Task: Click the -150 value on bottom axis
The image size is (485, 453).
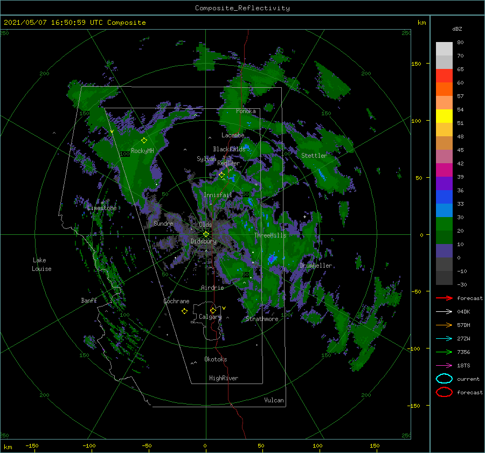Action: [32, 445]
